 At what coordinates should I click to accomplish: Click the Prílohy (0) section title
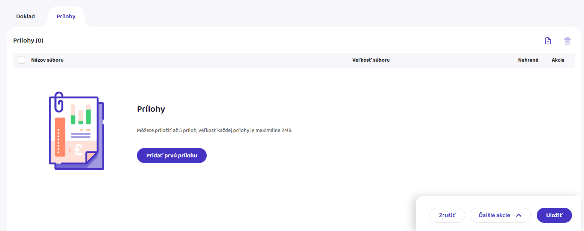coord(29,40)
